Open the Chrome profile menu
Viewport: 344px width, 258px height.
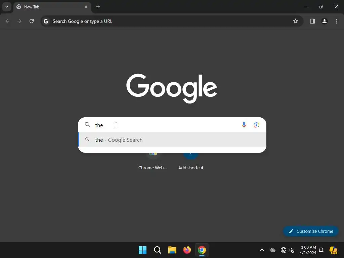click(325, 21)
